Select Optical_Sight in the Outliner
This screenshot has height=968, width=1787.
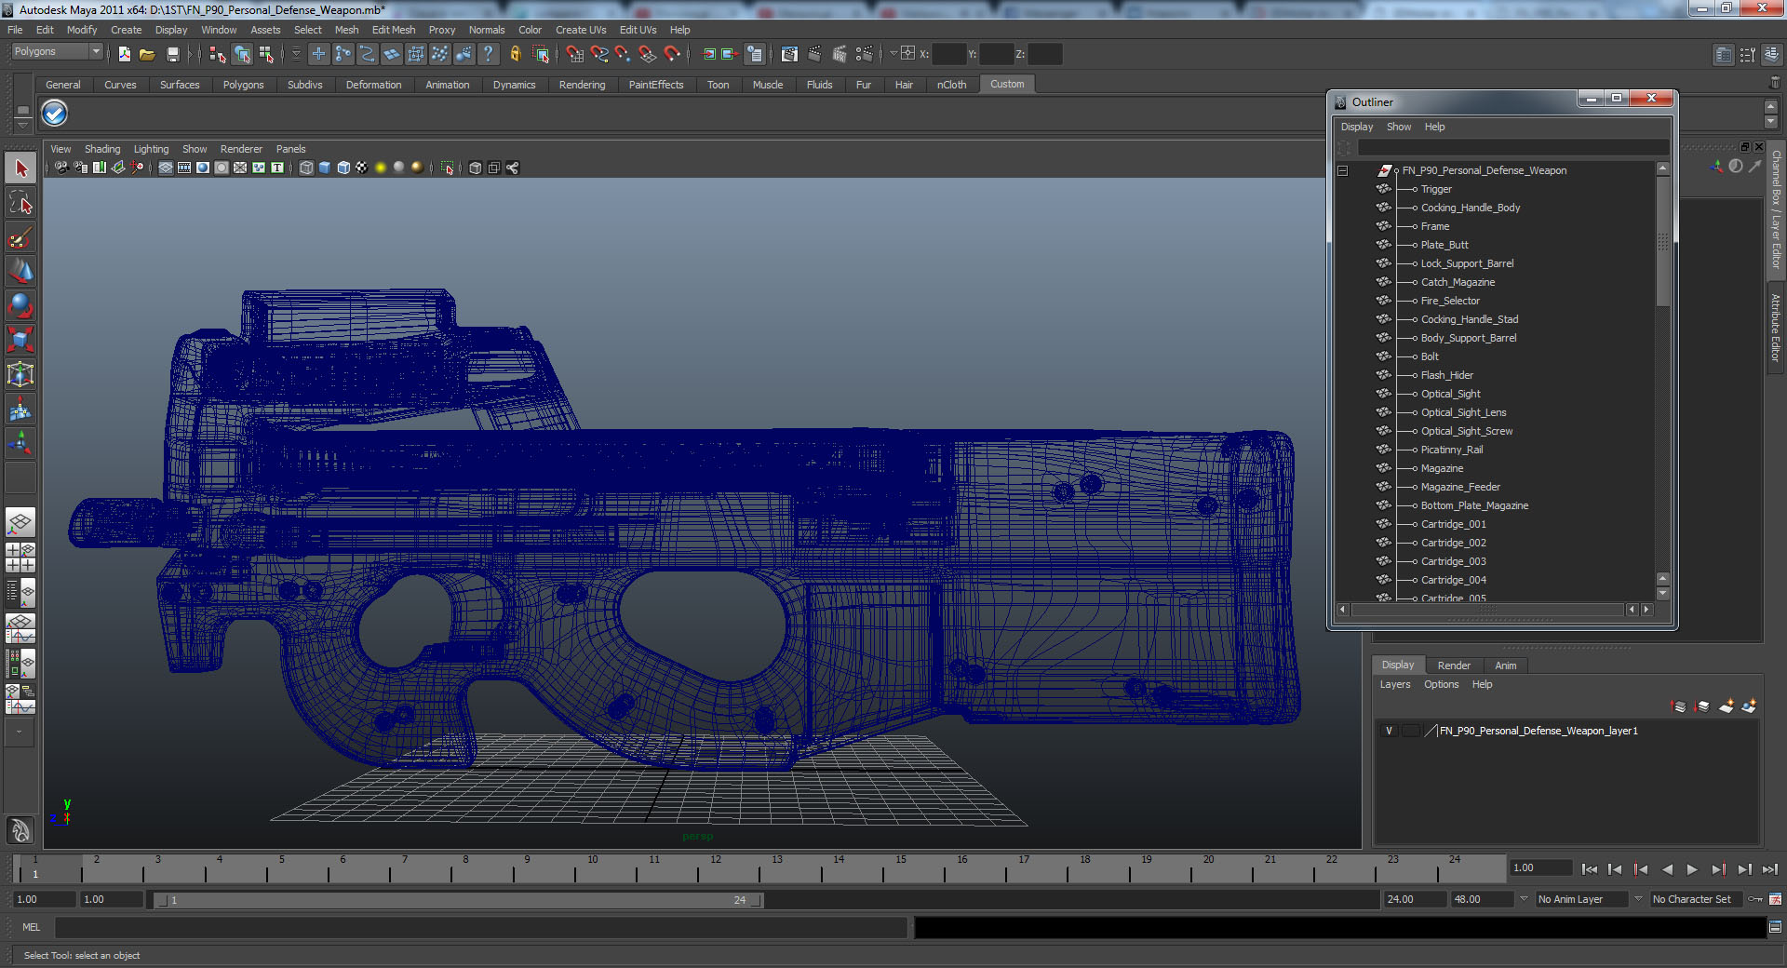pyautogui.click(x=1450, y=394)
